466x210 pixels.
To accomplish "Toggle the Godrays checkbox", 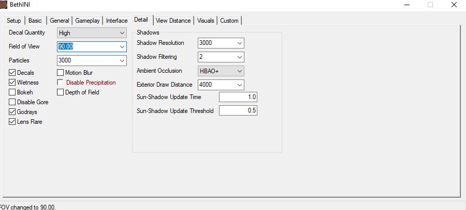I will [x=12, y=112].
